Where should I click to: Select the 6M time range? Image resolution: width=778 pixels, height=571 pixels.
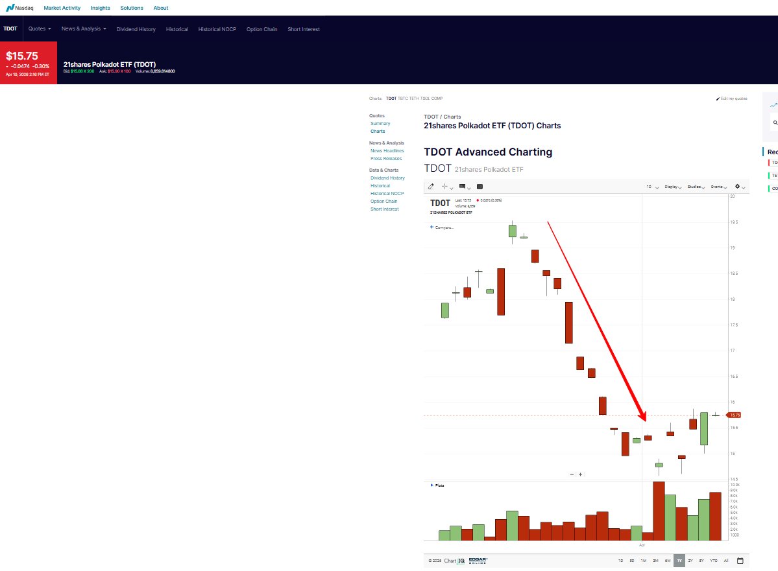[x=668, y=561]
